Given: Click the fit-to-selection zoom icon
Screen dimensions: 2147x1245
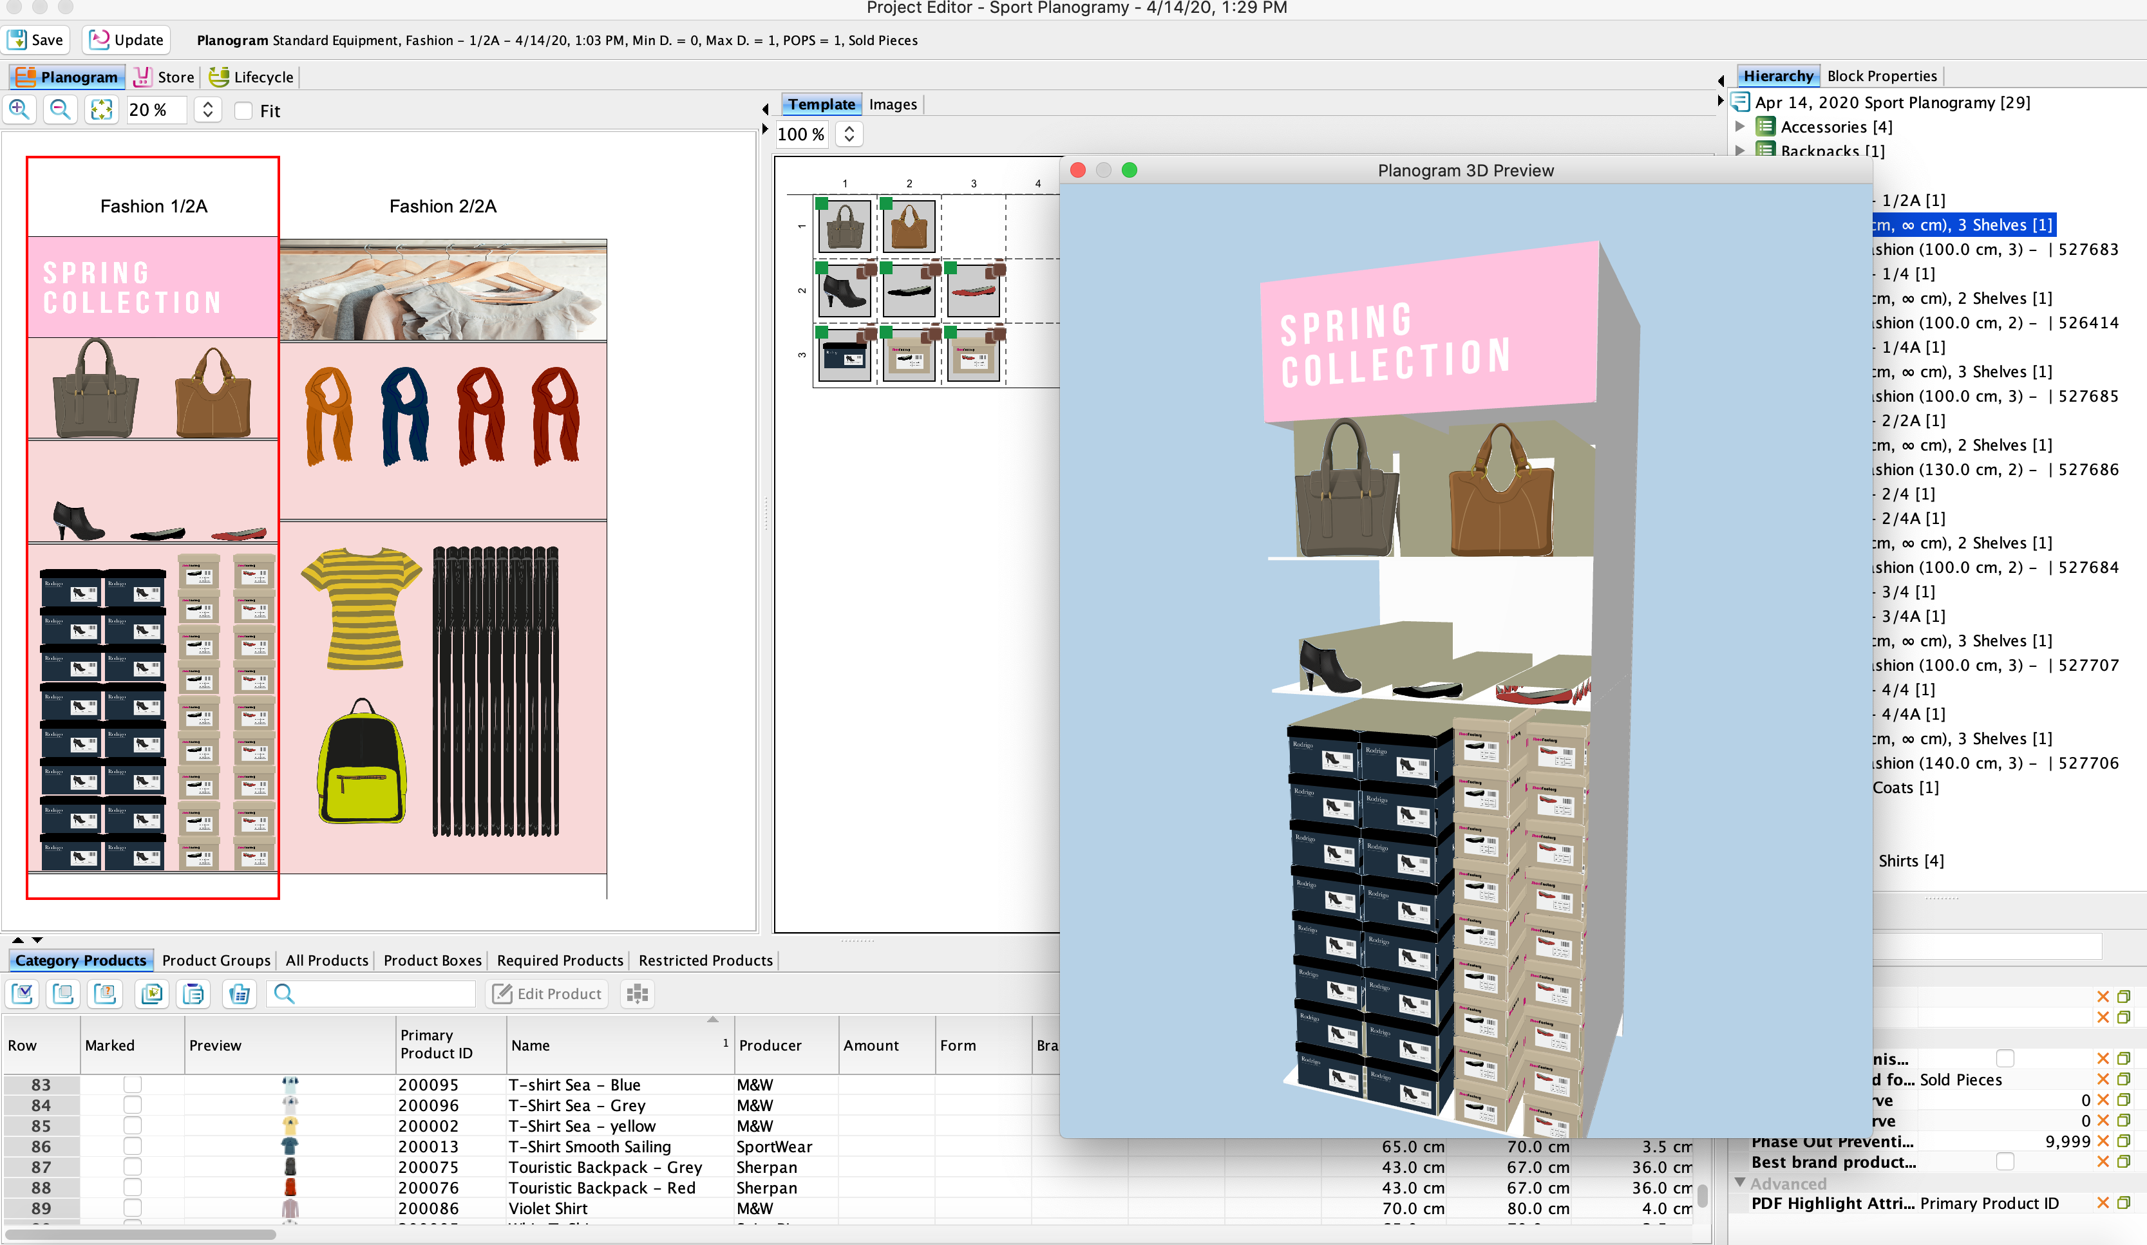Looking at the screenshot, I should [101, 110].
